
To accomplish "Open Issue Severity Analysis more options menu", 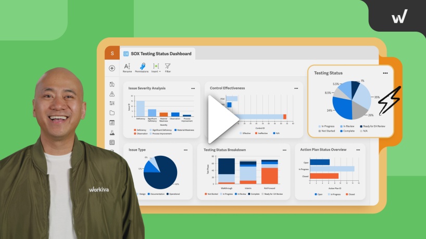I will 193,88.
